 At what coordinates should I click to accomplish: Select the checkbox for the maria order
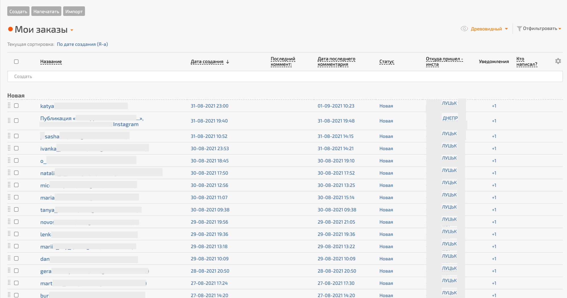(x=16, y=197)
